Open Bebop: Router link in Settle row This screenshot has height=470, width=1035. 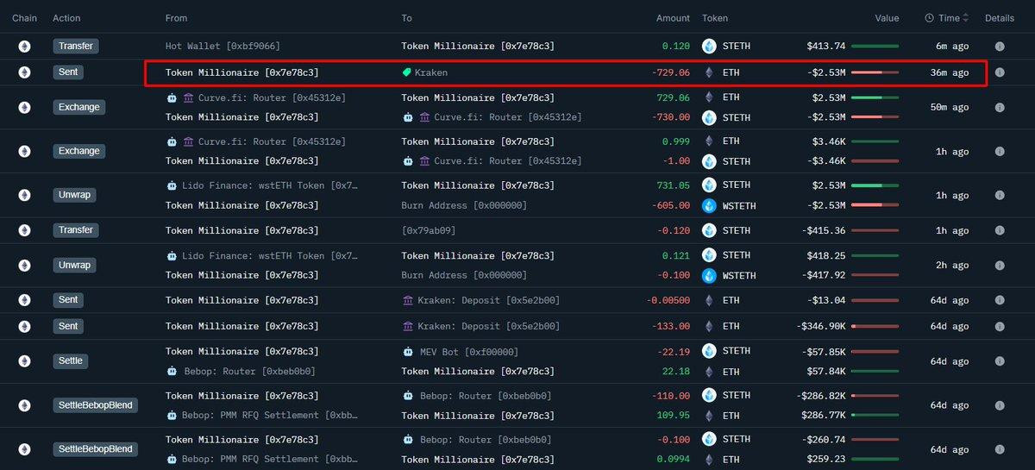(x=249, y=372)
